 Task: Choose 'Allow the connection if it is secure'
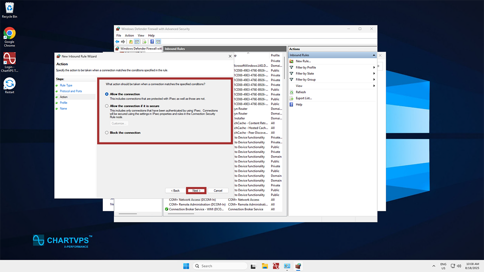(x=107, y=106)
